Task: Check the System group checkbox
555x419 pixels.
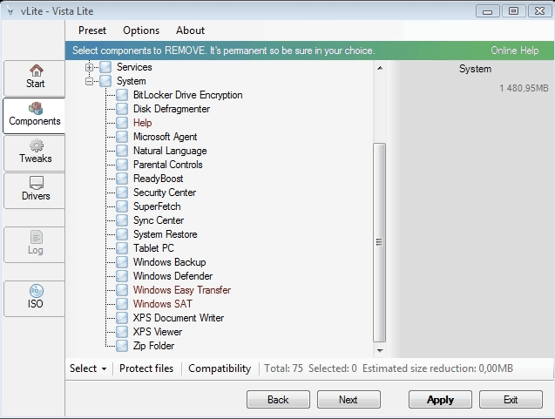Action: click(105, 81)
